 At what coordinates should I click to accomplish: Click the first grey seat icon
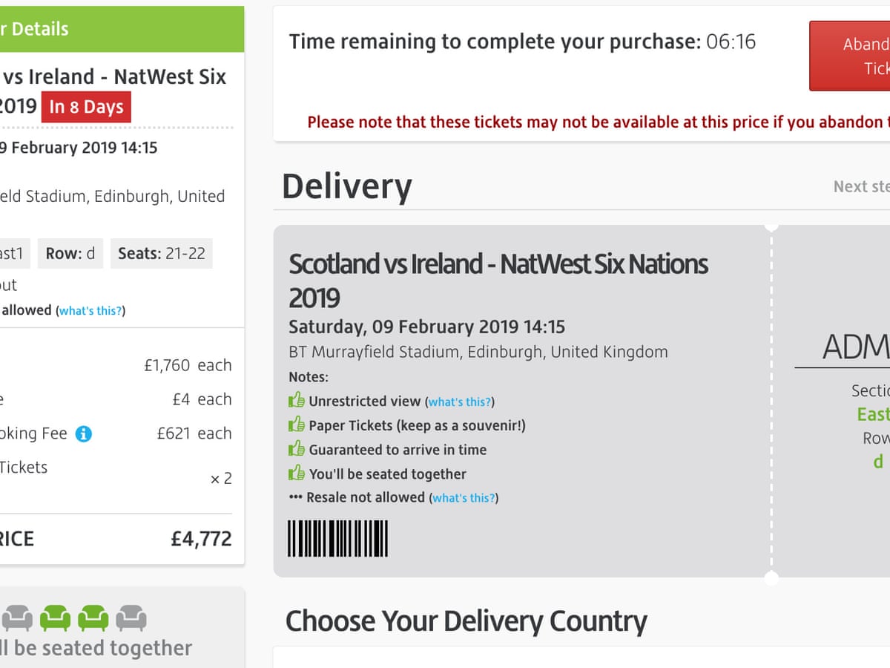click(16, 618)
